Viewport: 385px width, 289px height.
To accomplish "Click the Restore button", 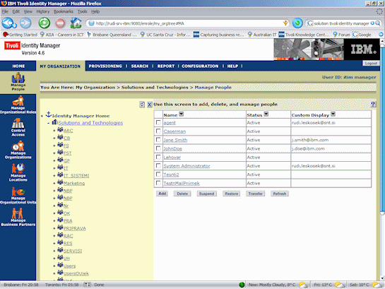I will [x=232, y=194].
